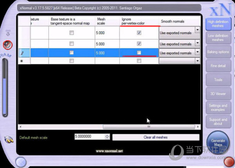Click the Ignore per-vertex-color column header
The height and width of the screenshot is (168, 235).
tap(139, 21)
